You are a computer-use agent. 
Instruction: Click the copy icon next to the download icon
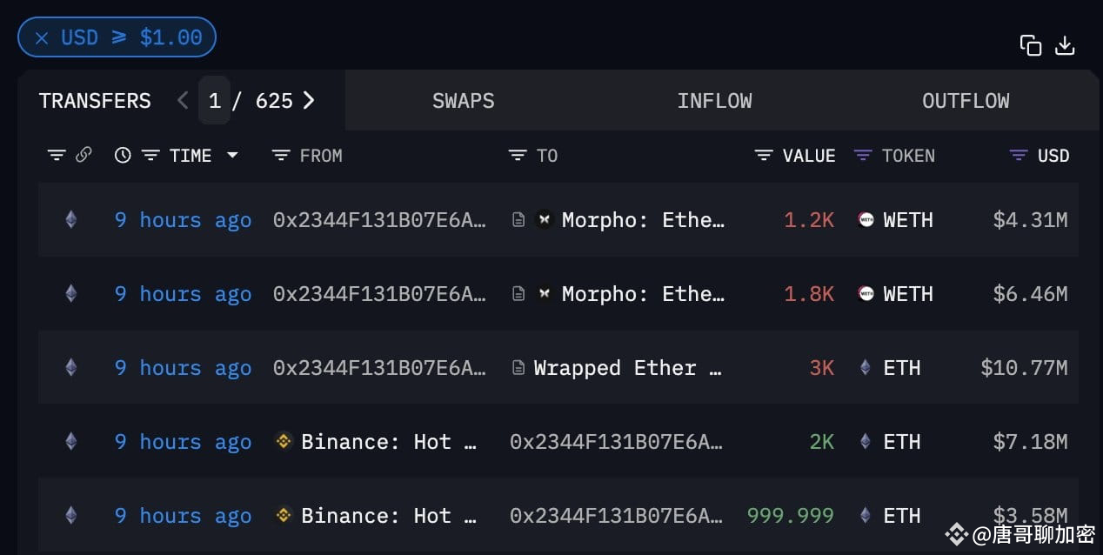(x=1031, y=44)
